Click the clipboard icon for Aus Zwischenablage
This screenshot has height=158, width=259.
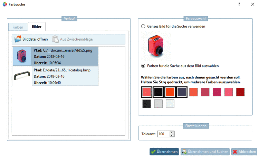55,39
